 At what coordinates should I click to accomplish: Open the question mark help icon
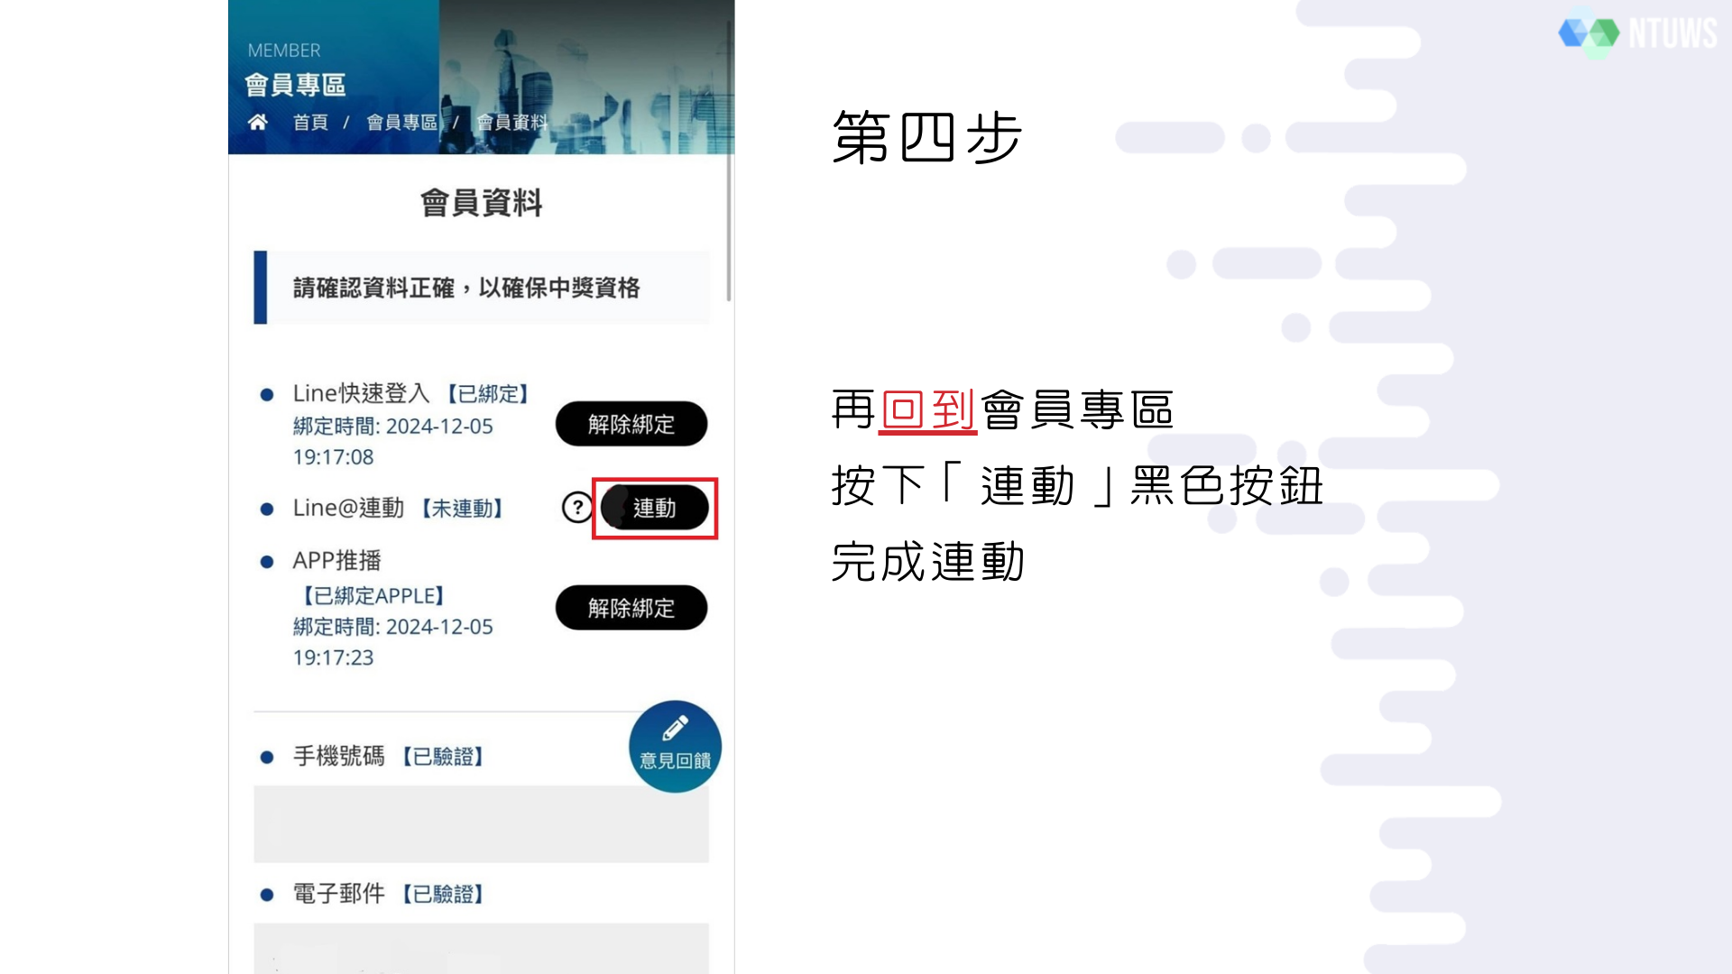pyautogui.click(x=577, y=508)
